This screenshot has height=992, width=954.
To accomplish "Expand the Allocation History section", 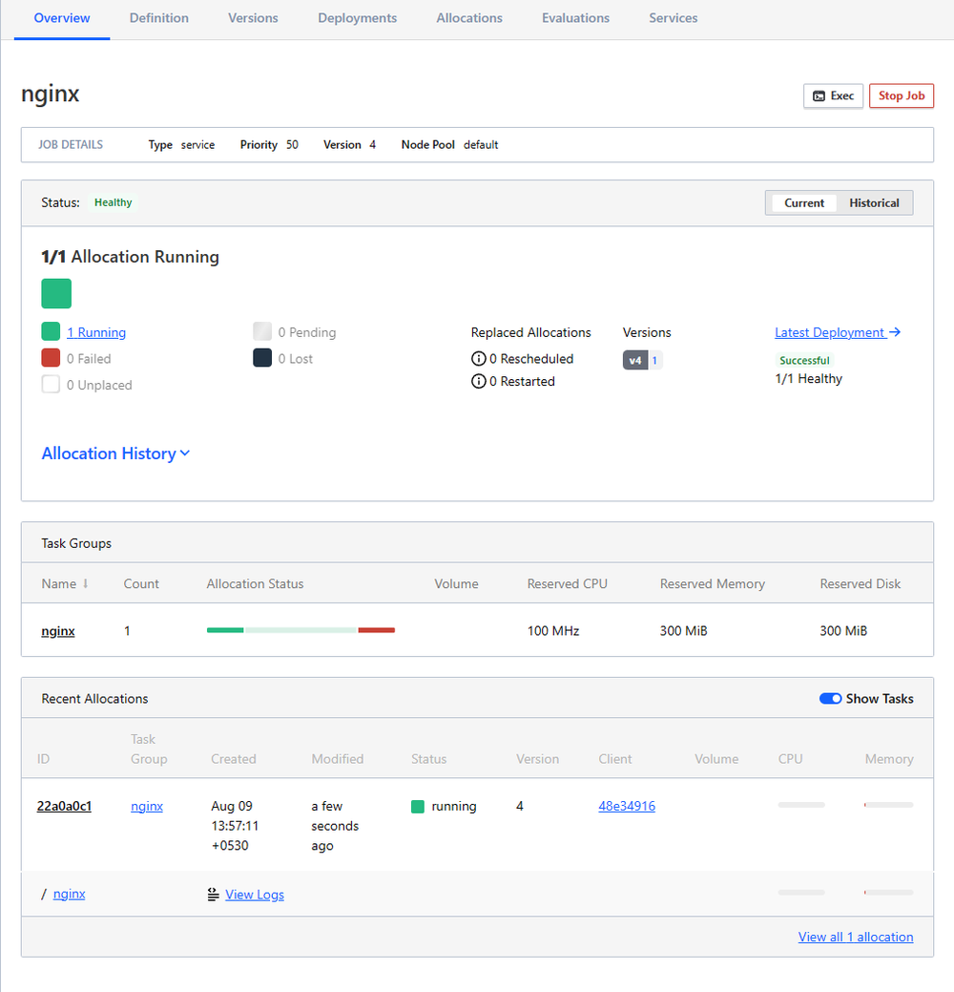I will tap(115, 454).
